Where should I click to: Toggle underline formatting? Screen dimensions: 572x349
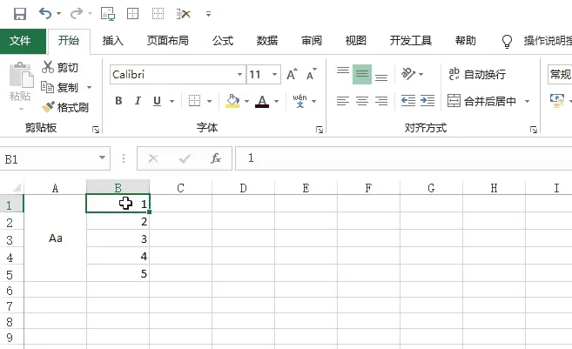click(158, 101)
